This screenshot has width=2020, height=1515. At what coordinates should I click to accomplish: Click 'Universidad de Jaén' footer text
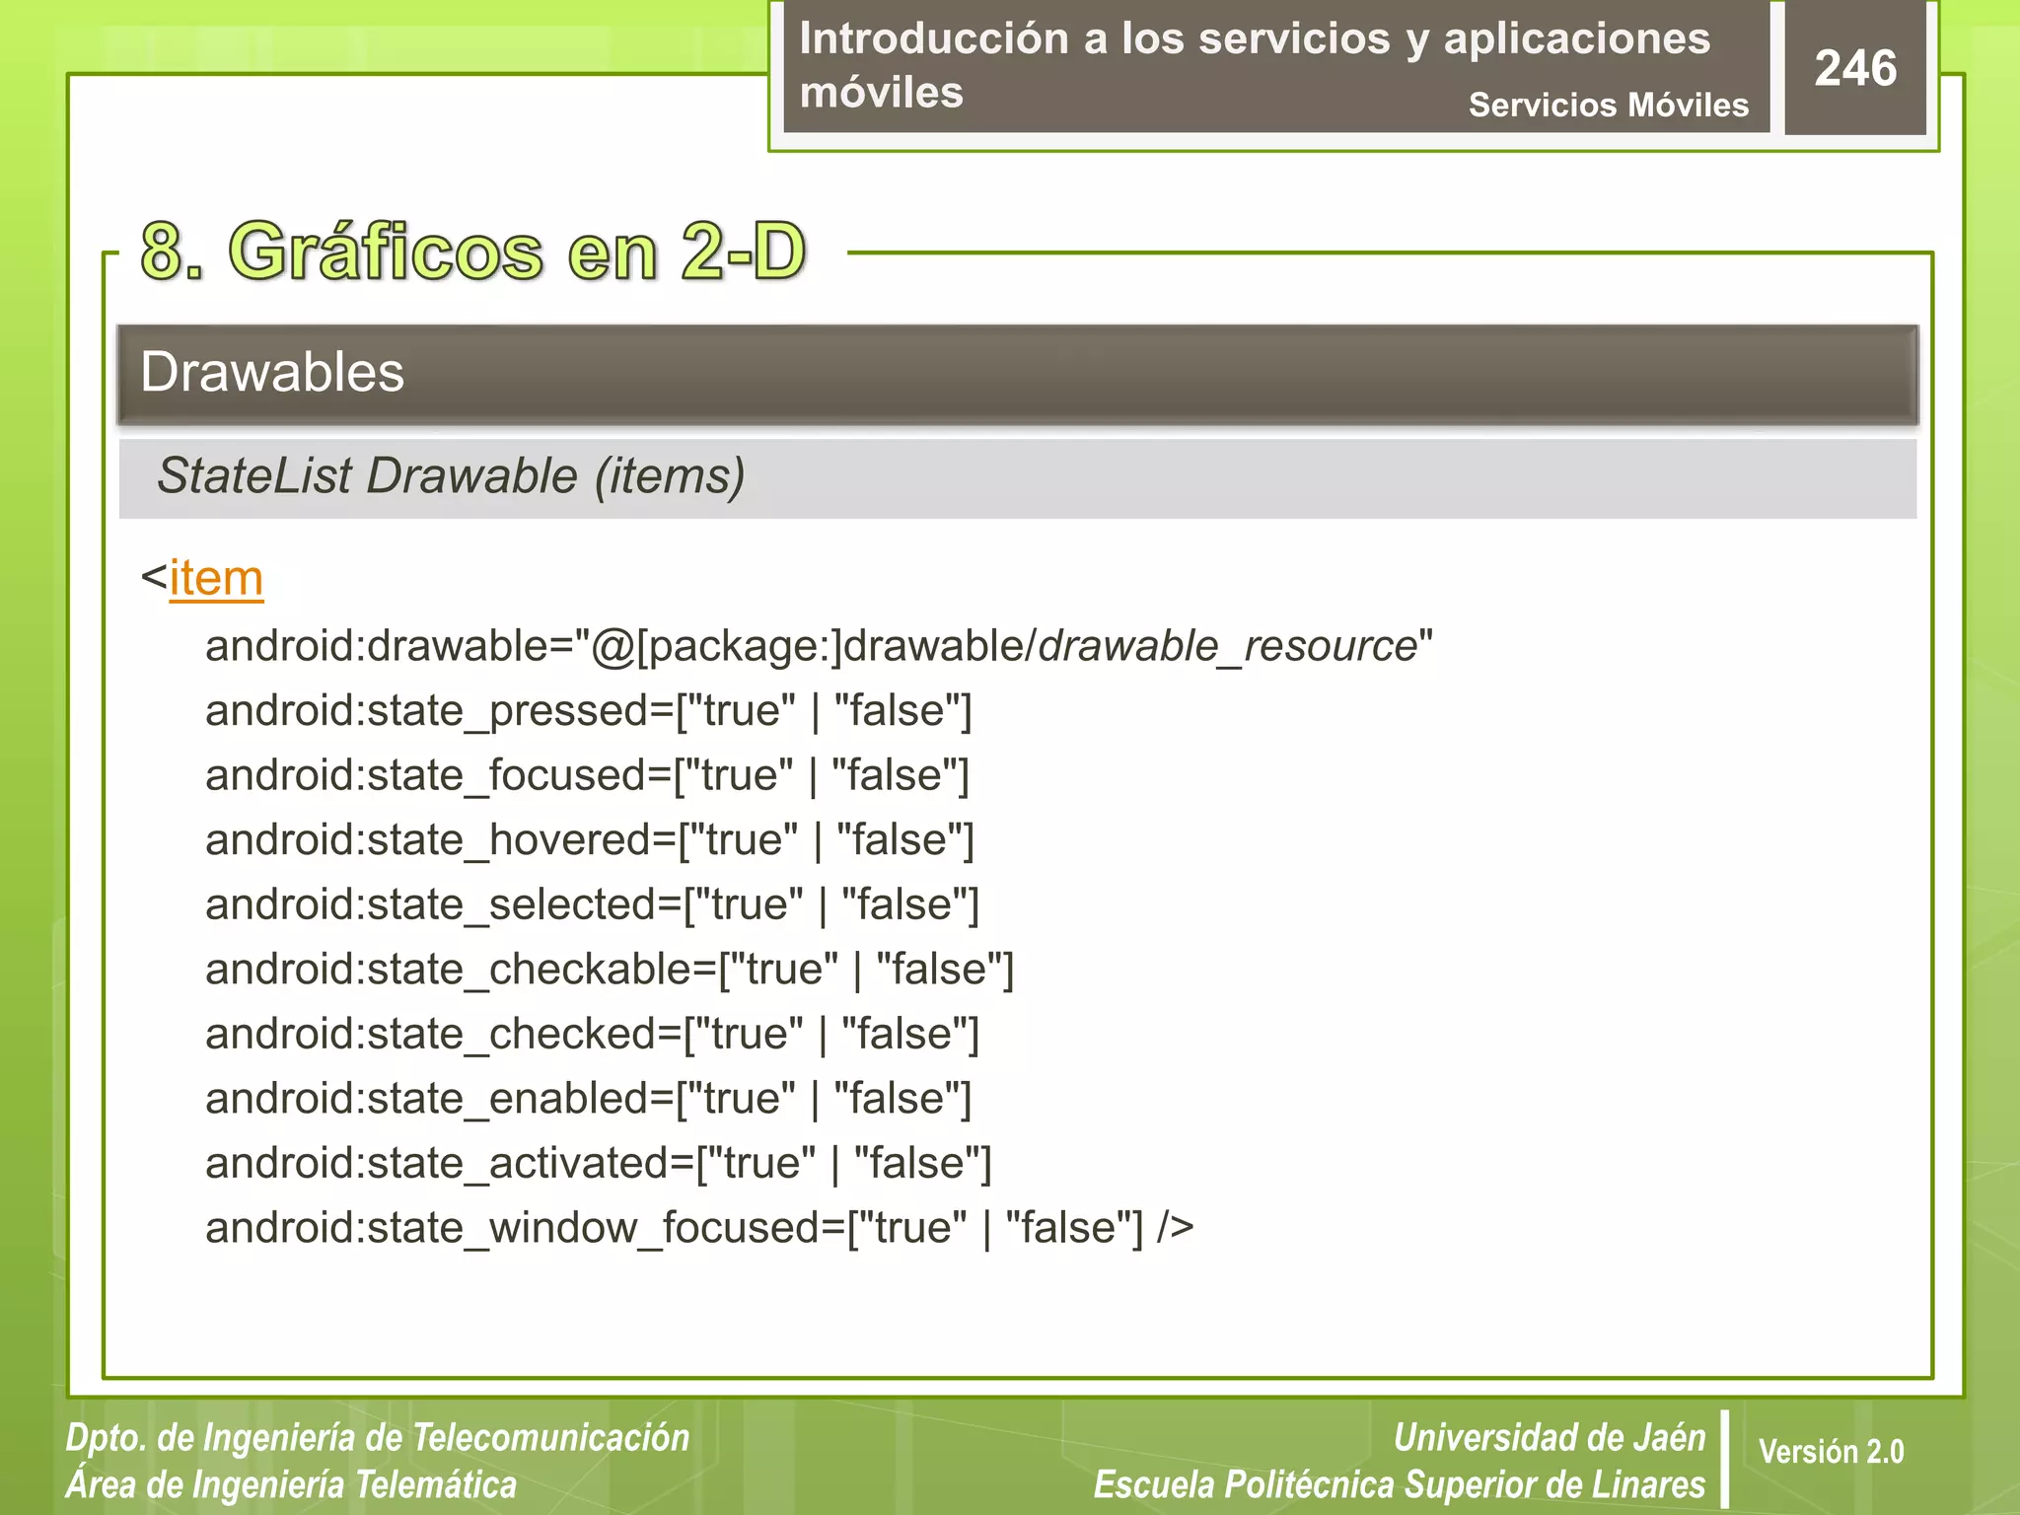coord(1550,1438)
